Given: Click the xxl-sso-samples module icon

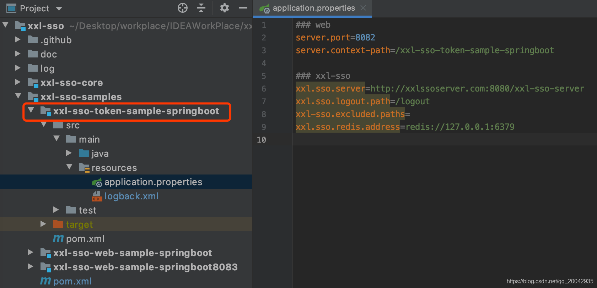Looking at the screenshot, I should tap(33, 97).
